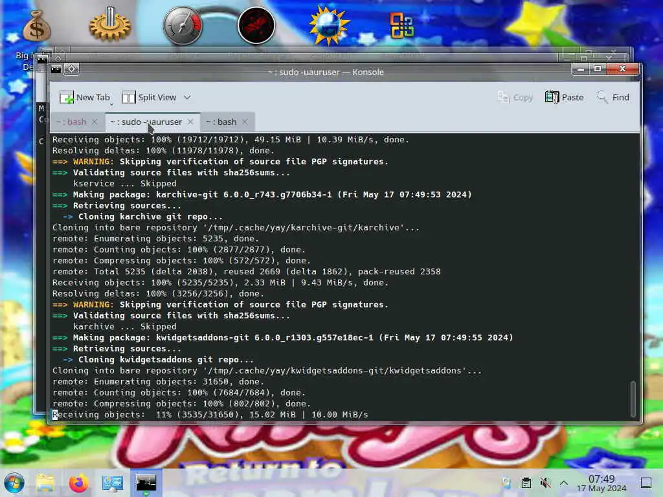Click 'Resolving deltas: 100% (3256/3256)' line

tap(158, 293)
